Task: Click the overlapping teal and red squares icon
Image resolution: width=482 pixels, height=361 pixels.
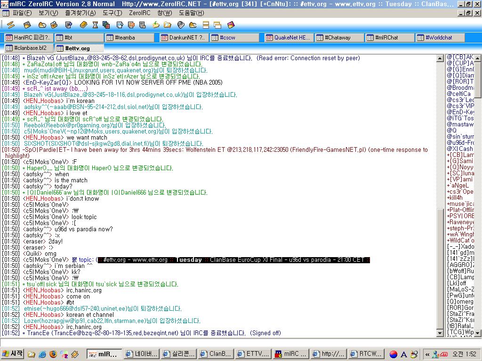Action: (x=106, y=24)
